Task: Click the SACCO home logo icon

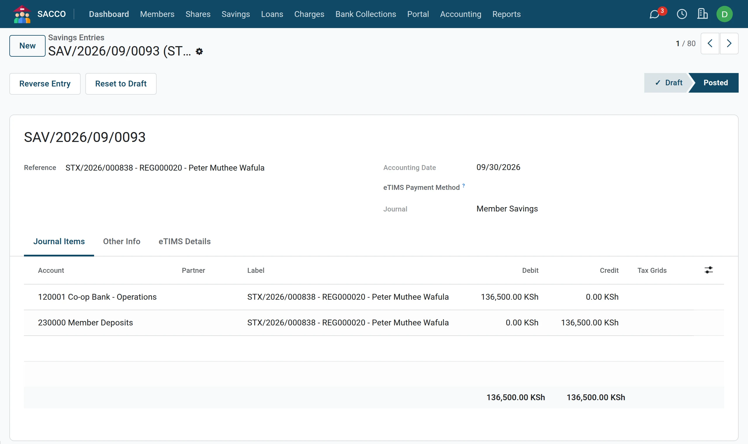Action: tap(22, 14)
